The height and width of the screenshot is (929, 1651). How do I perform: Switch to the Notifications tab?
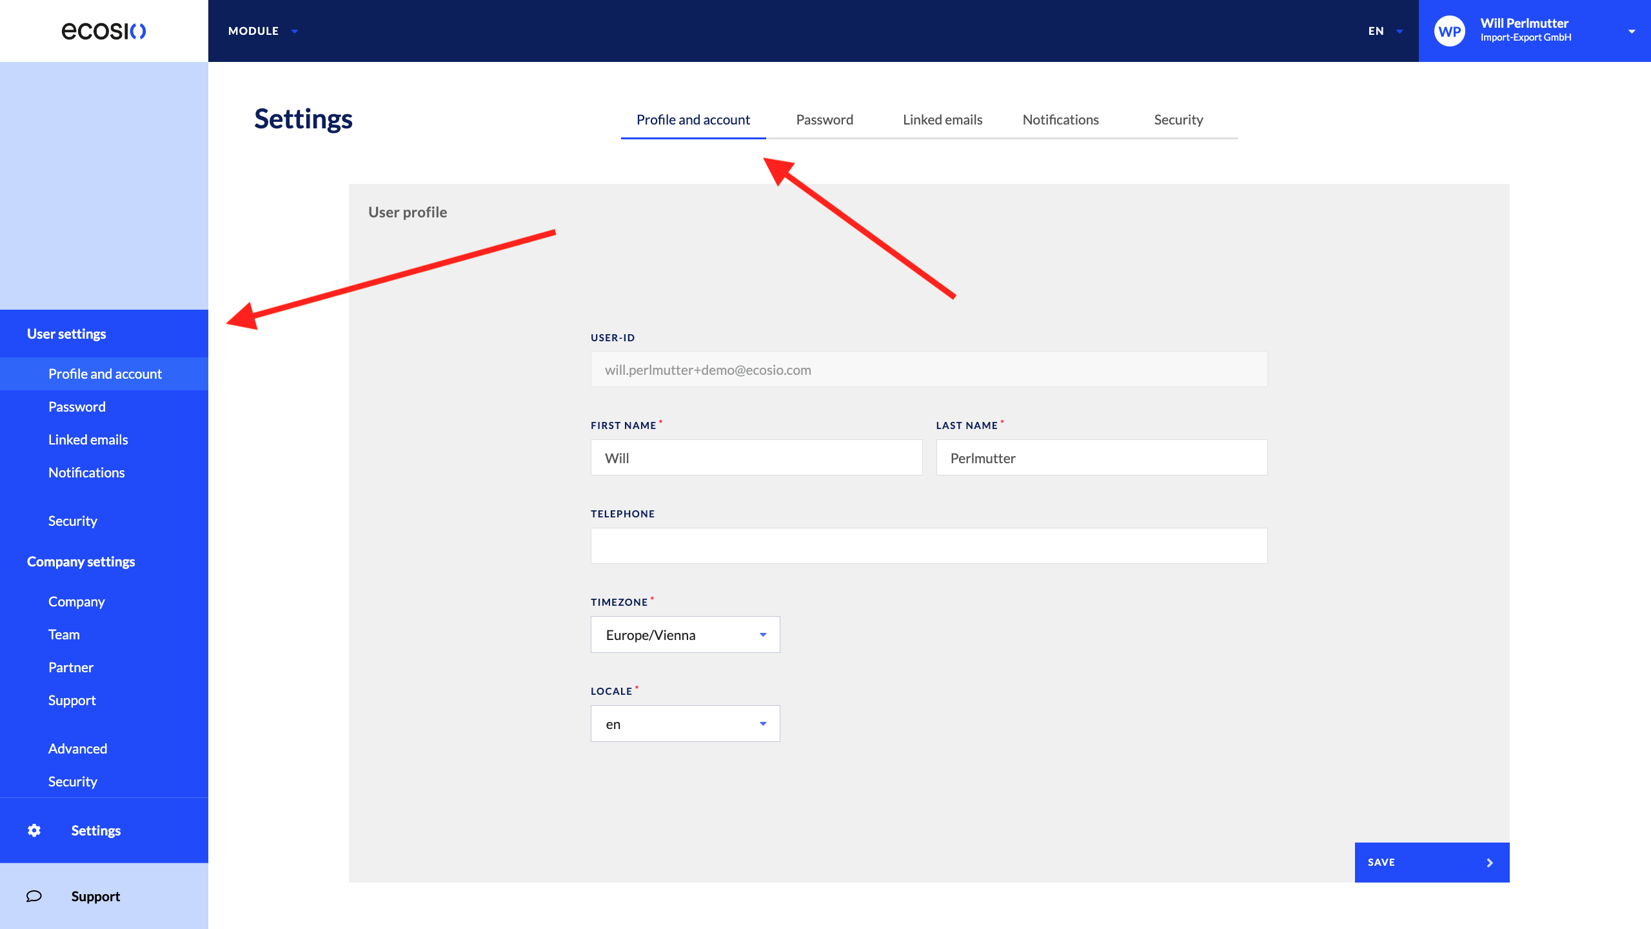(1060, 119)
